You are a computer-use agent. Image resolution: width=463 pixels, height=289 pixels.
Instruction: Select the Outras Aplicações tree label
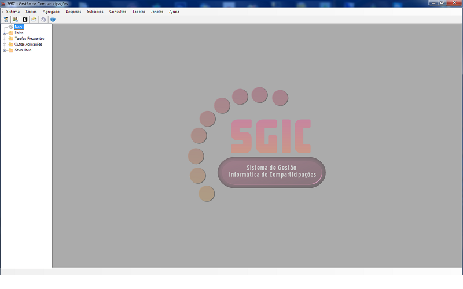pos(28,45)
